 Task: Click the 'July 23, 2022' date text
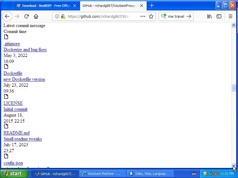[x=16, y=85]
